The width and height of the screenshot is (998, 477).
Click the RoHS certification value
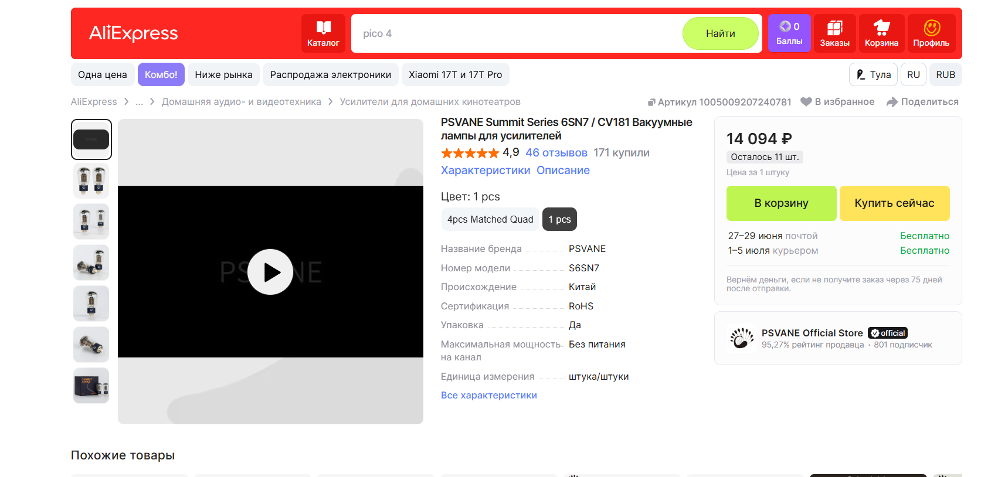(581, 306)
